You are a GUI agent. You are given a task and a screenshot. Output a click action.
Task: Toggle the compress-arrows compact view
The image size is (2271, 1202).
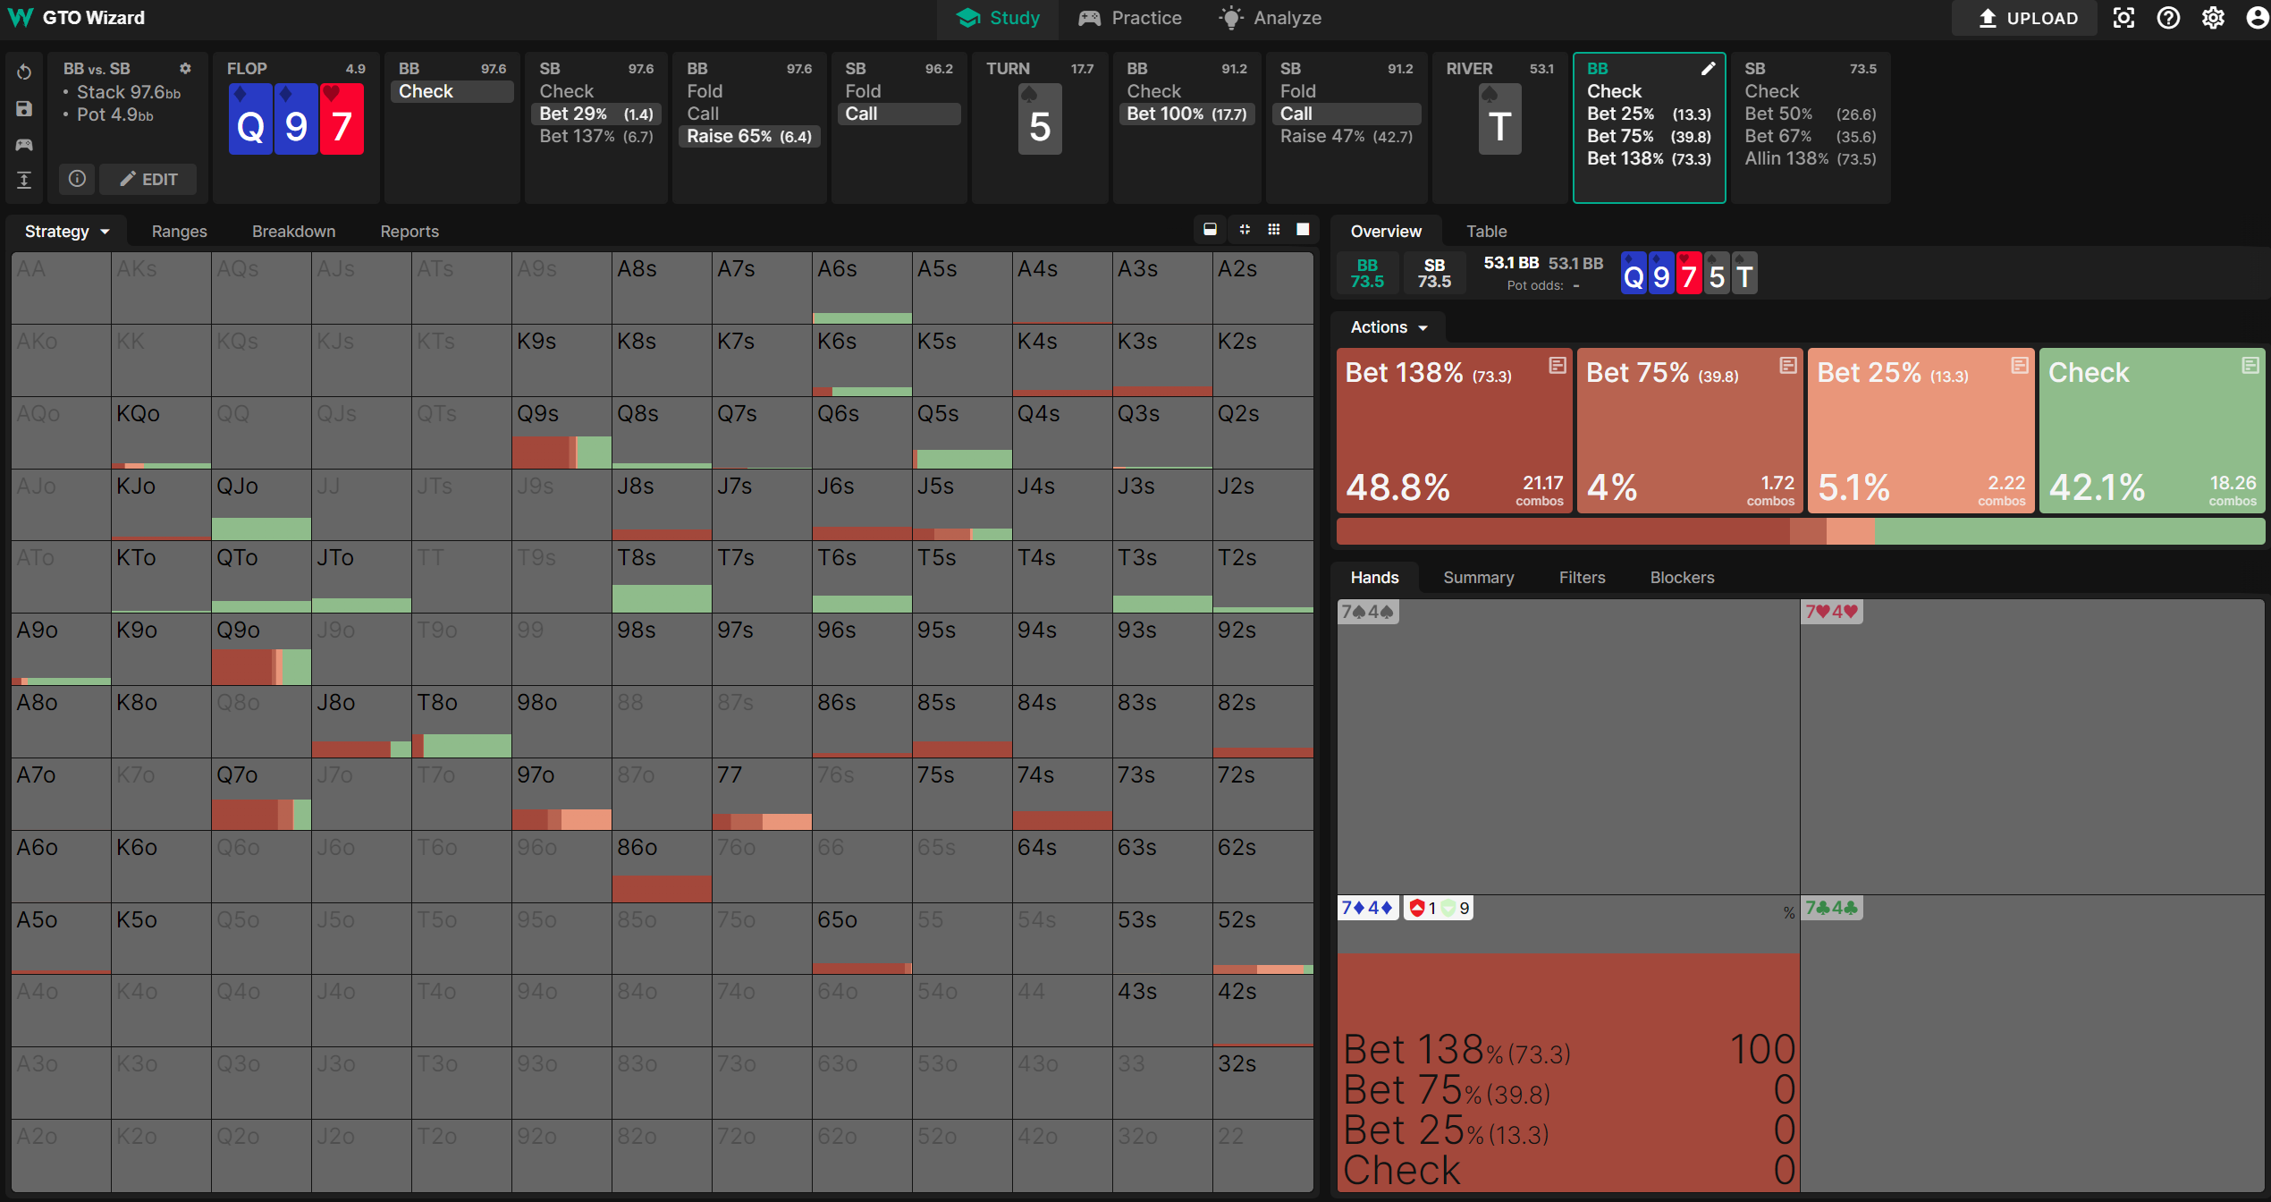coord(1244,230)
